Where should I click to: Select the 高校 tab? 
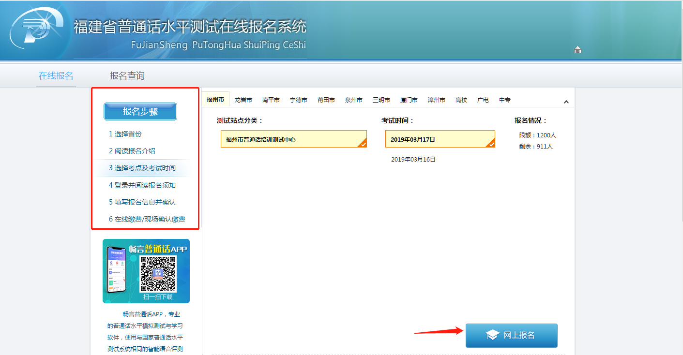pyautogui.click(x=461, y=100)
